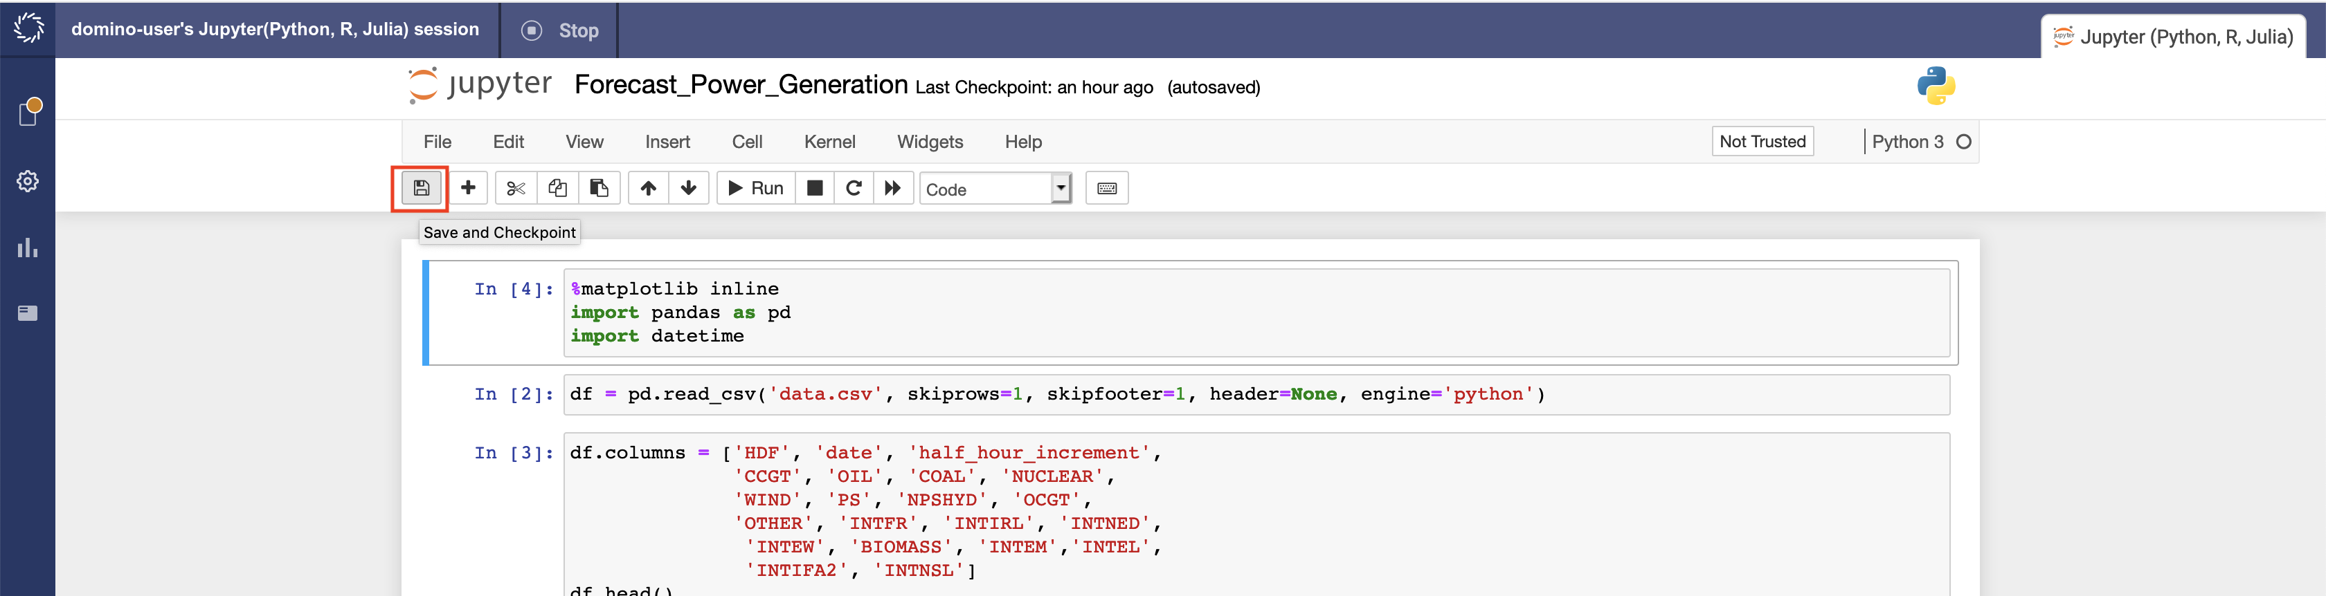
Task: Click the pd.read_csv code cell
Action: pyautogui.click(x=1256, y=395)
